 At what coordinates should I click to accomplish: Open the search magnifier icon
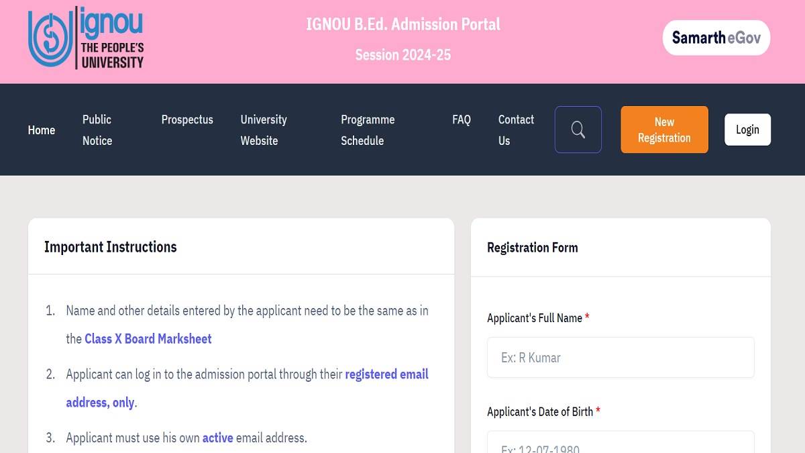point(578,130)
